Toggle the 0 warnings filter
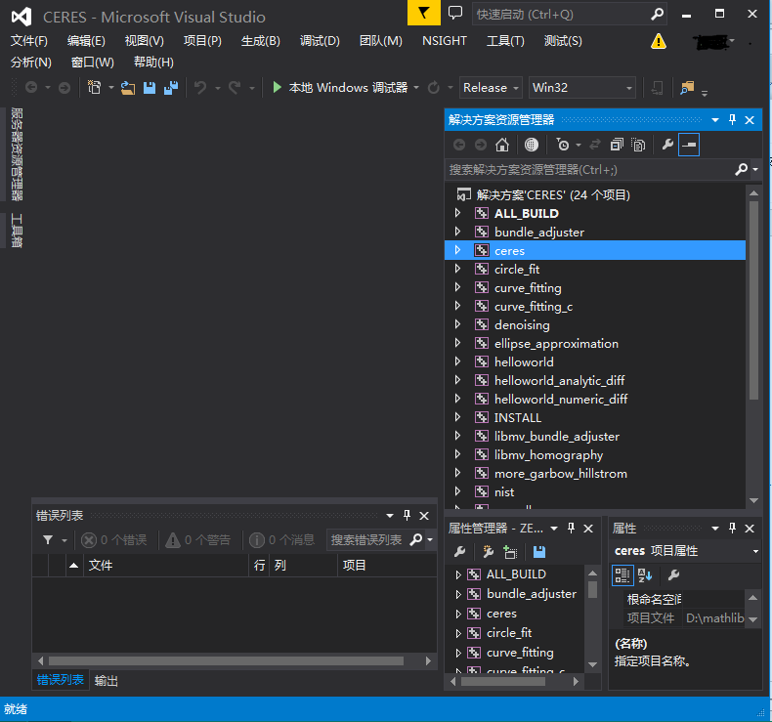The width and height of the screenshot is (772, 722). 198,540
